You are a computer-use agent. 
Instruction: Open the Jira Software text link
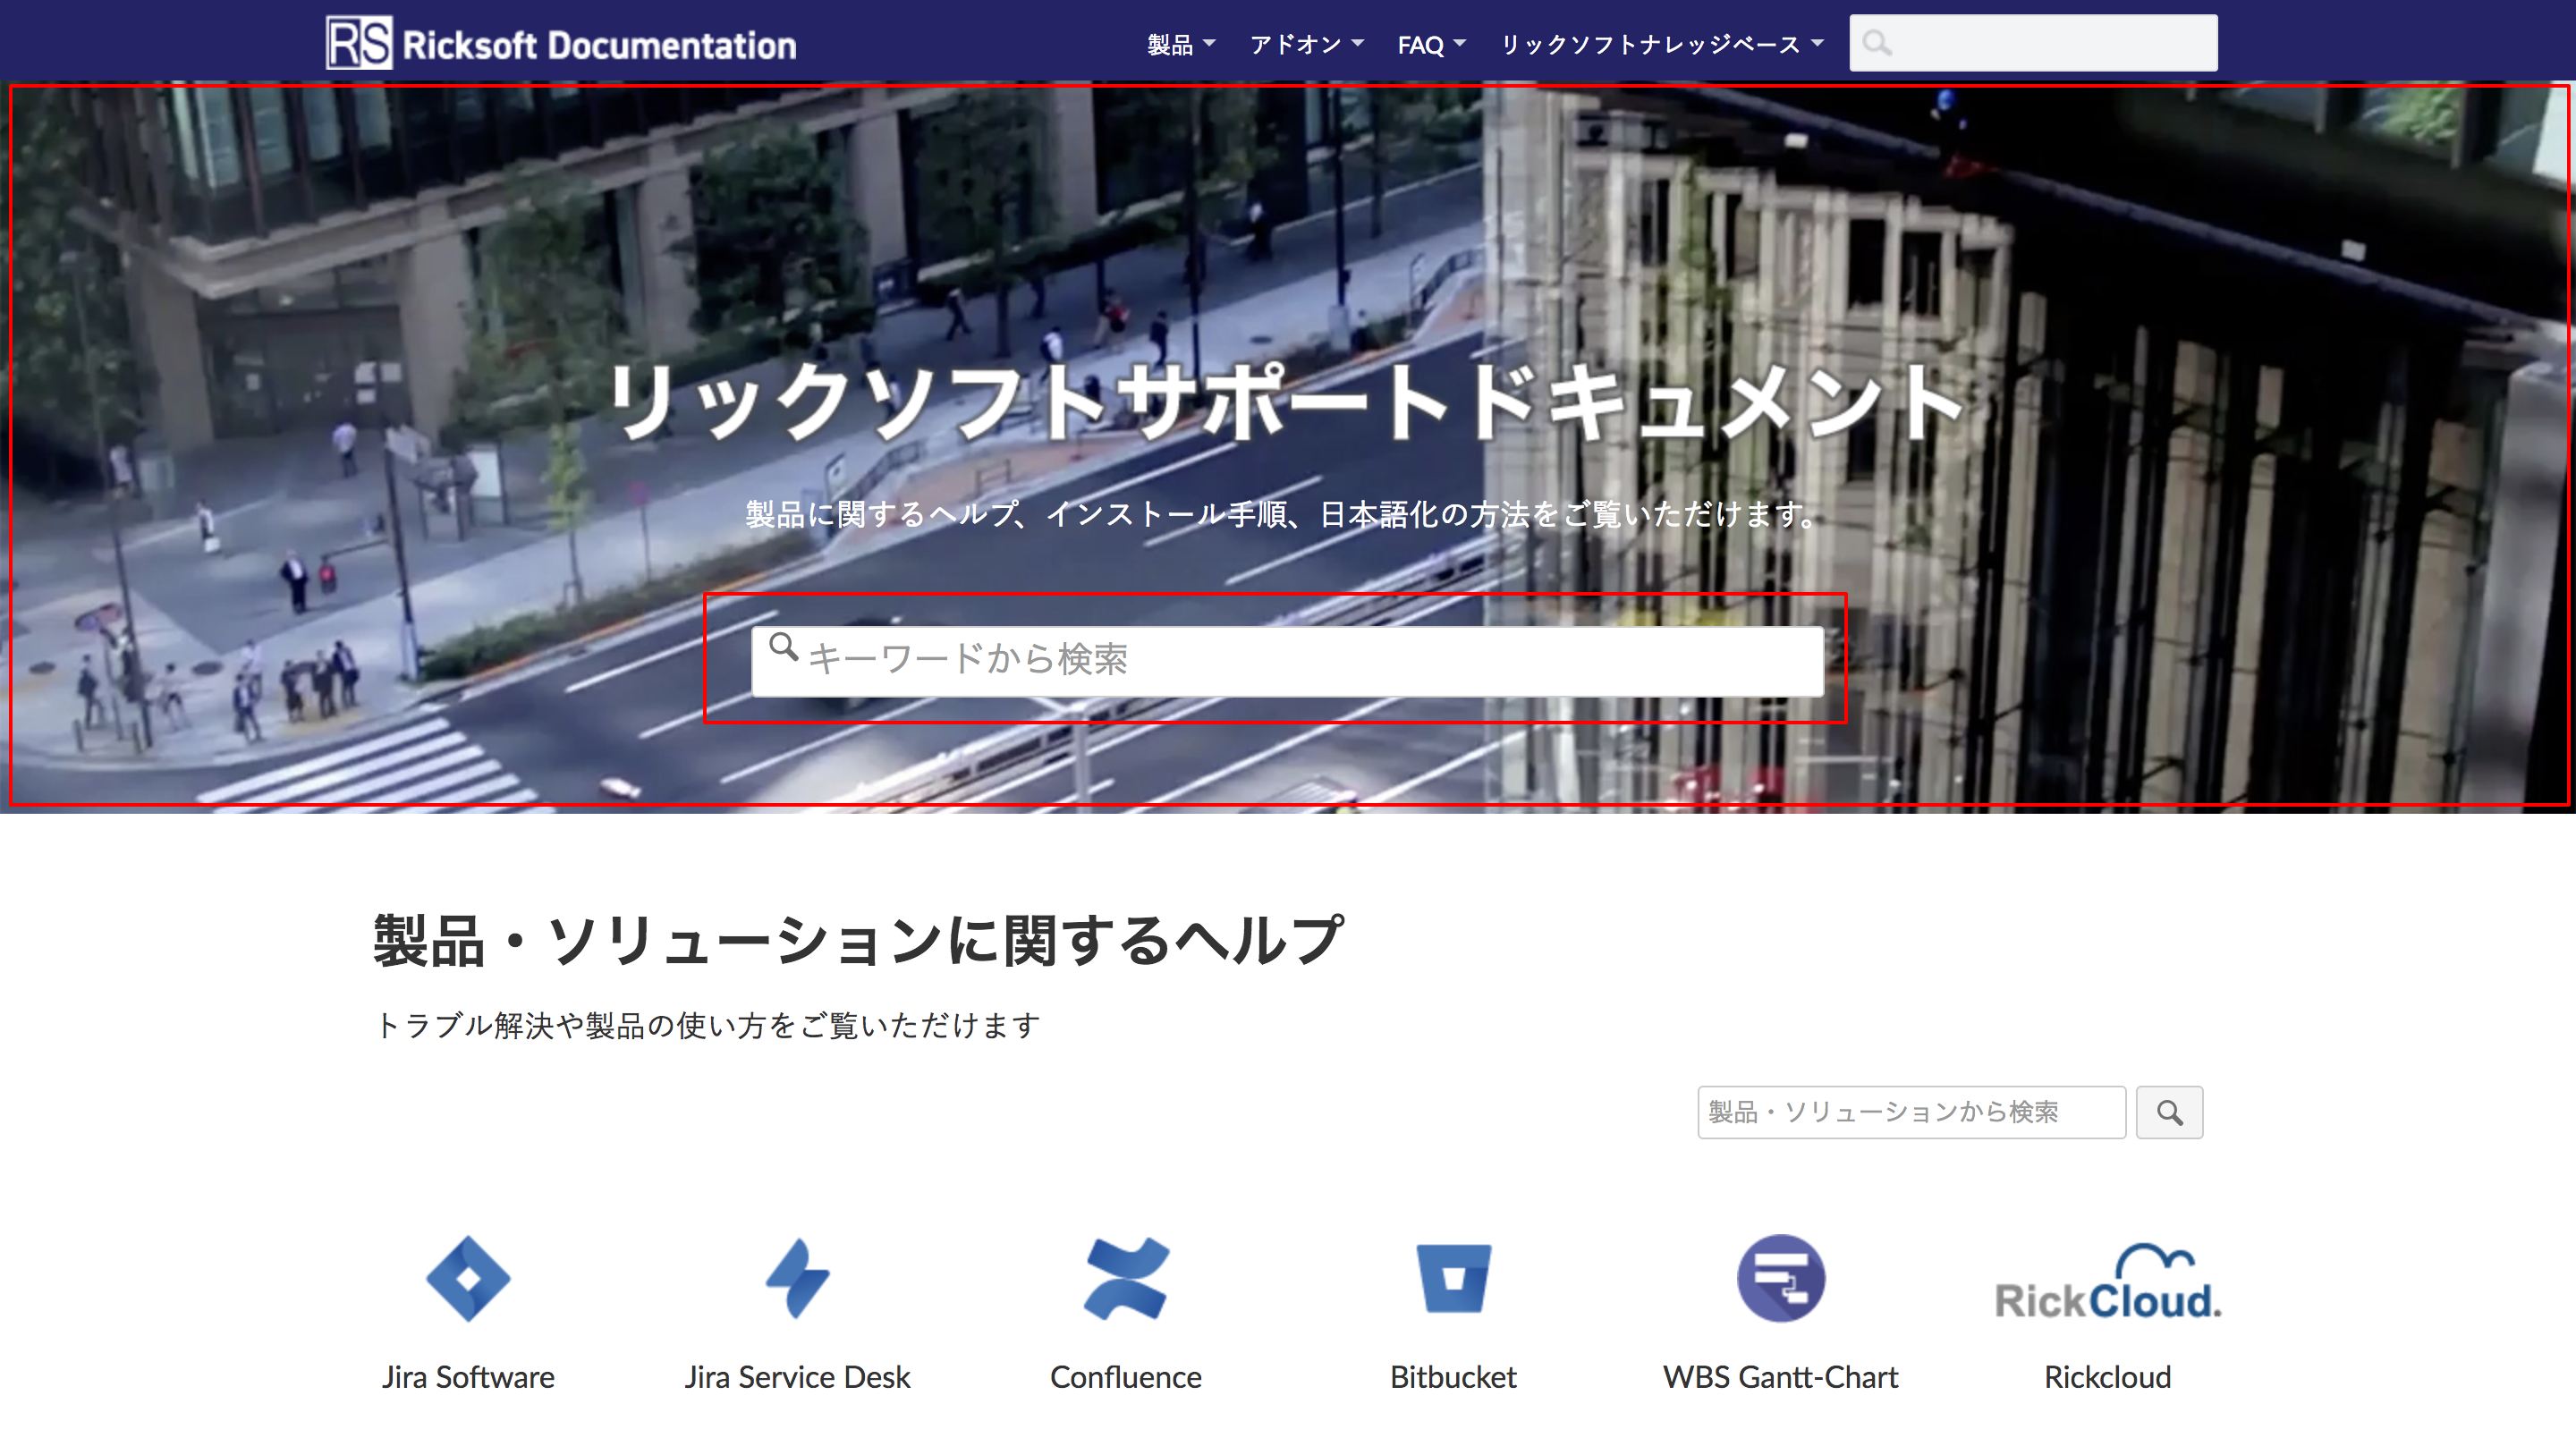(x=468, y=1377)
